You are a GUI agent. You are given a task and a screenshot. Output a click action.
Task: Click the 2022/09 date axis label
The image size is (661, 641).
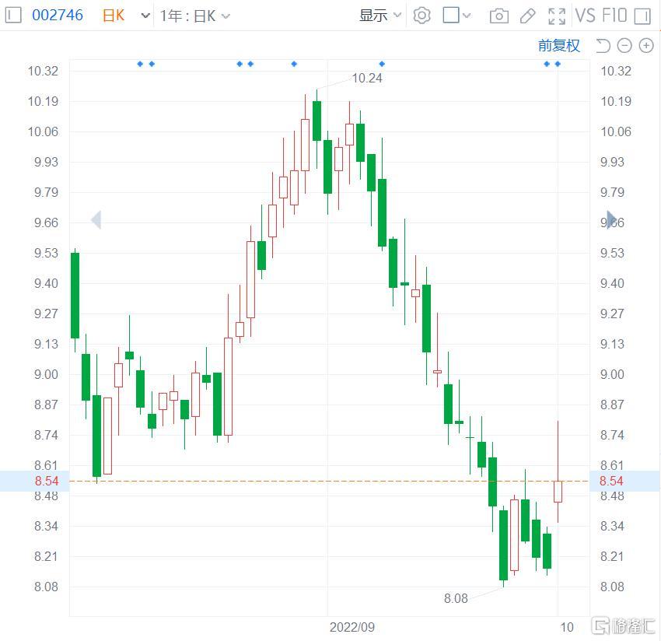[x=352, y=627]
